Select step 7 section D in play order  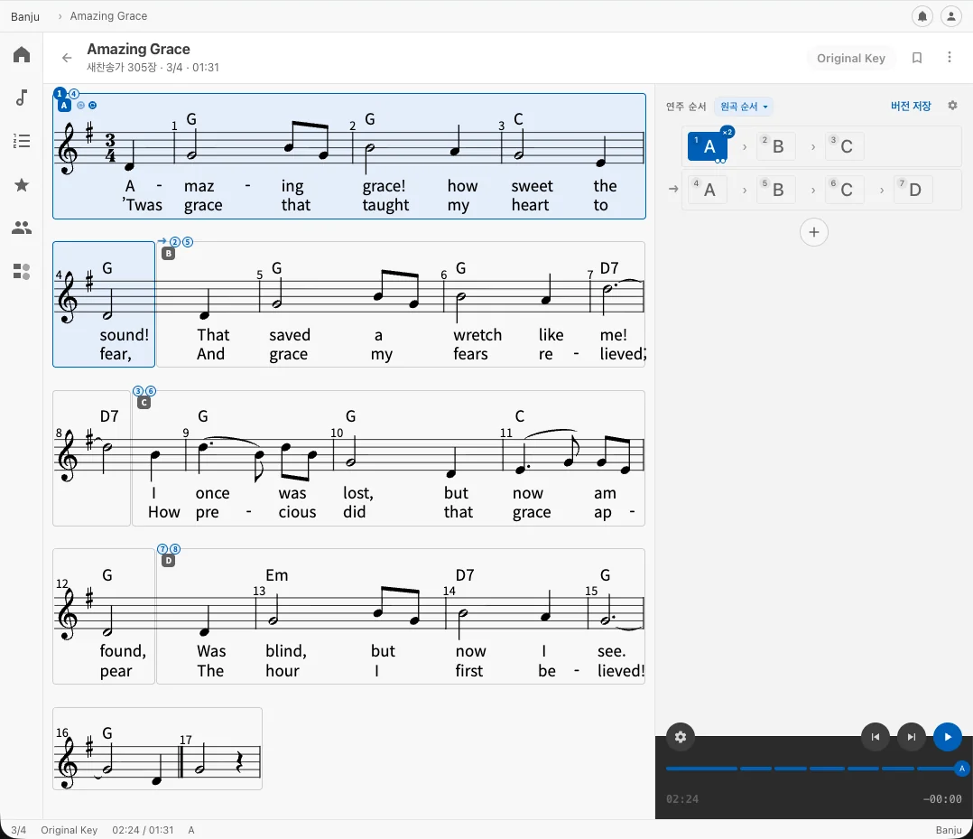[913, 190]
